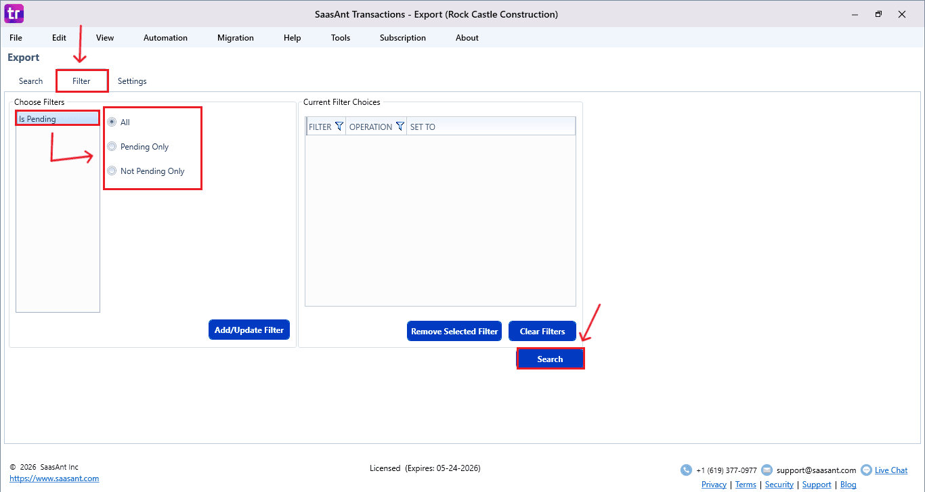Click the email envelope icon in footer
Screen dimensions: 925x492
(767, 470)
